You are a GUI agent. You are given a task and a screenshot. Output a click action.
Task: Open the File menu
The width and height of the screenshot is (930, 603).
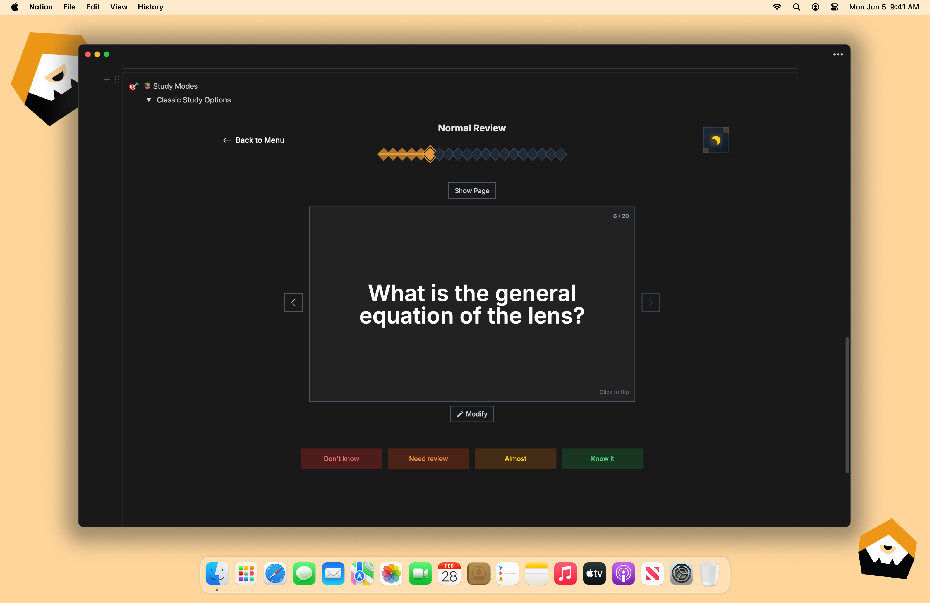tap(69, 7)
